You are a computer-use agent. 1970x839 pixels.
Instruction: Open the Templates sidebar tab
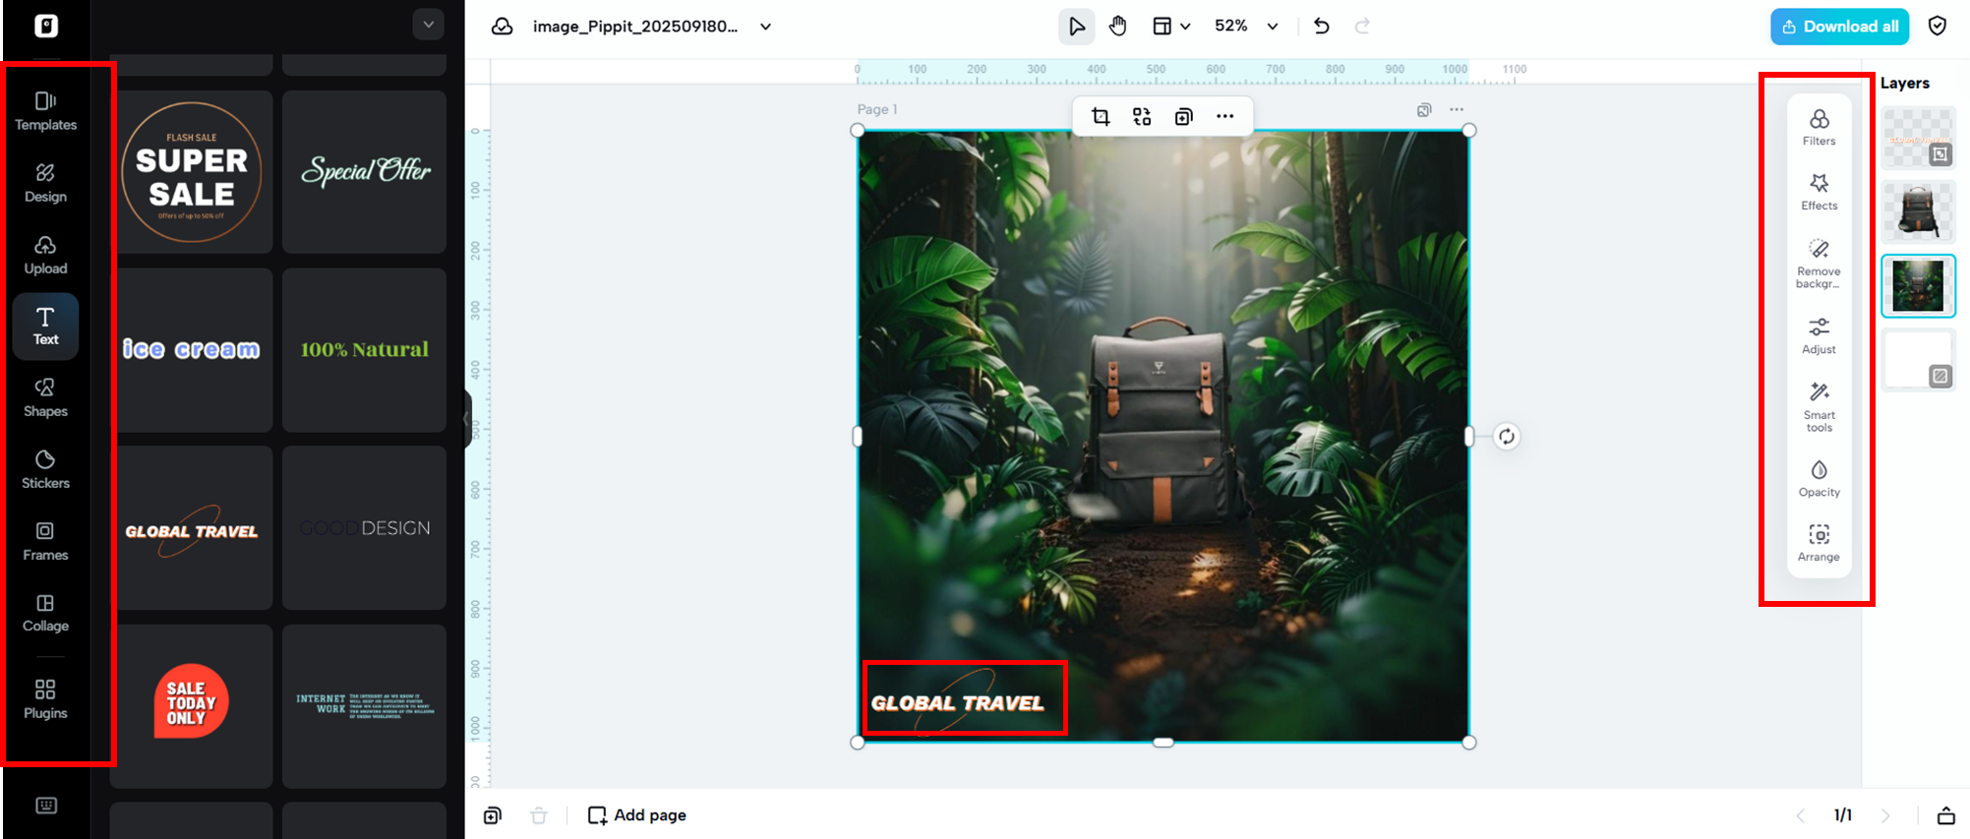[45, 110]
